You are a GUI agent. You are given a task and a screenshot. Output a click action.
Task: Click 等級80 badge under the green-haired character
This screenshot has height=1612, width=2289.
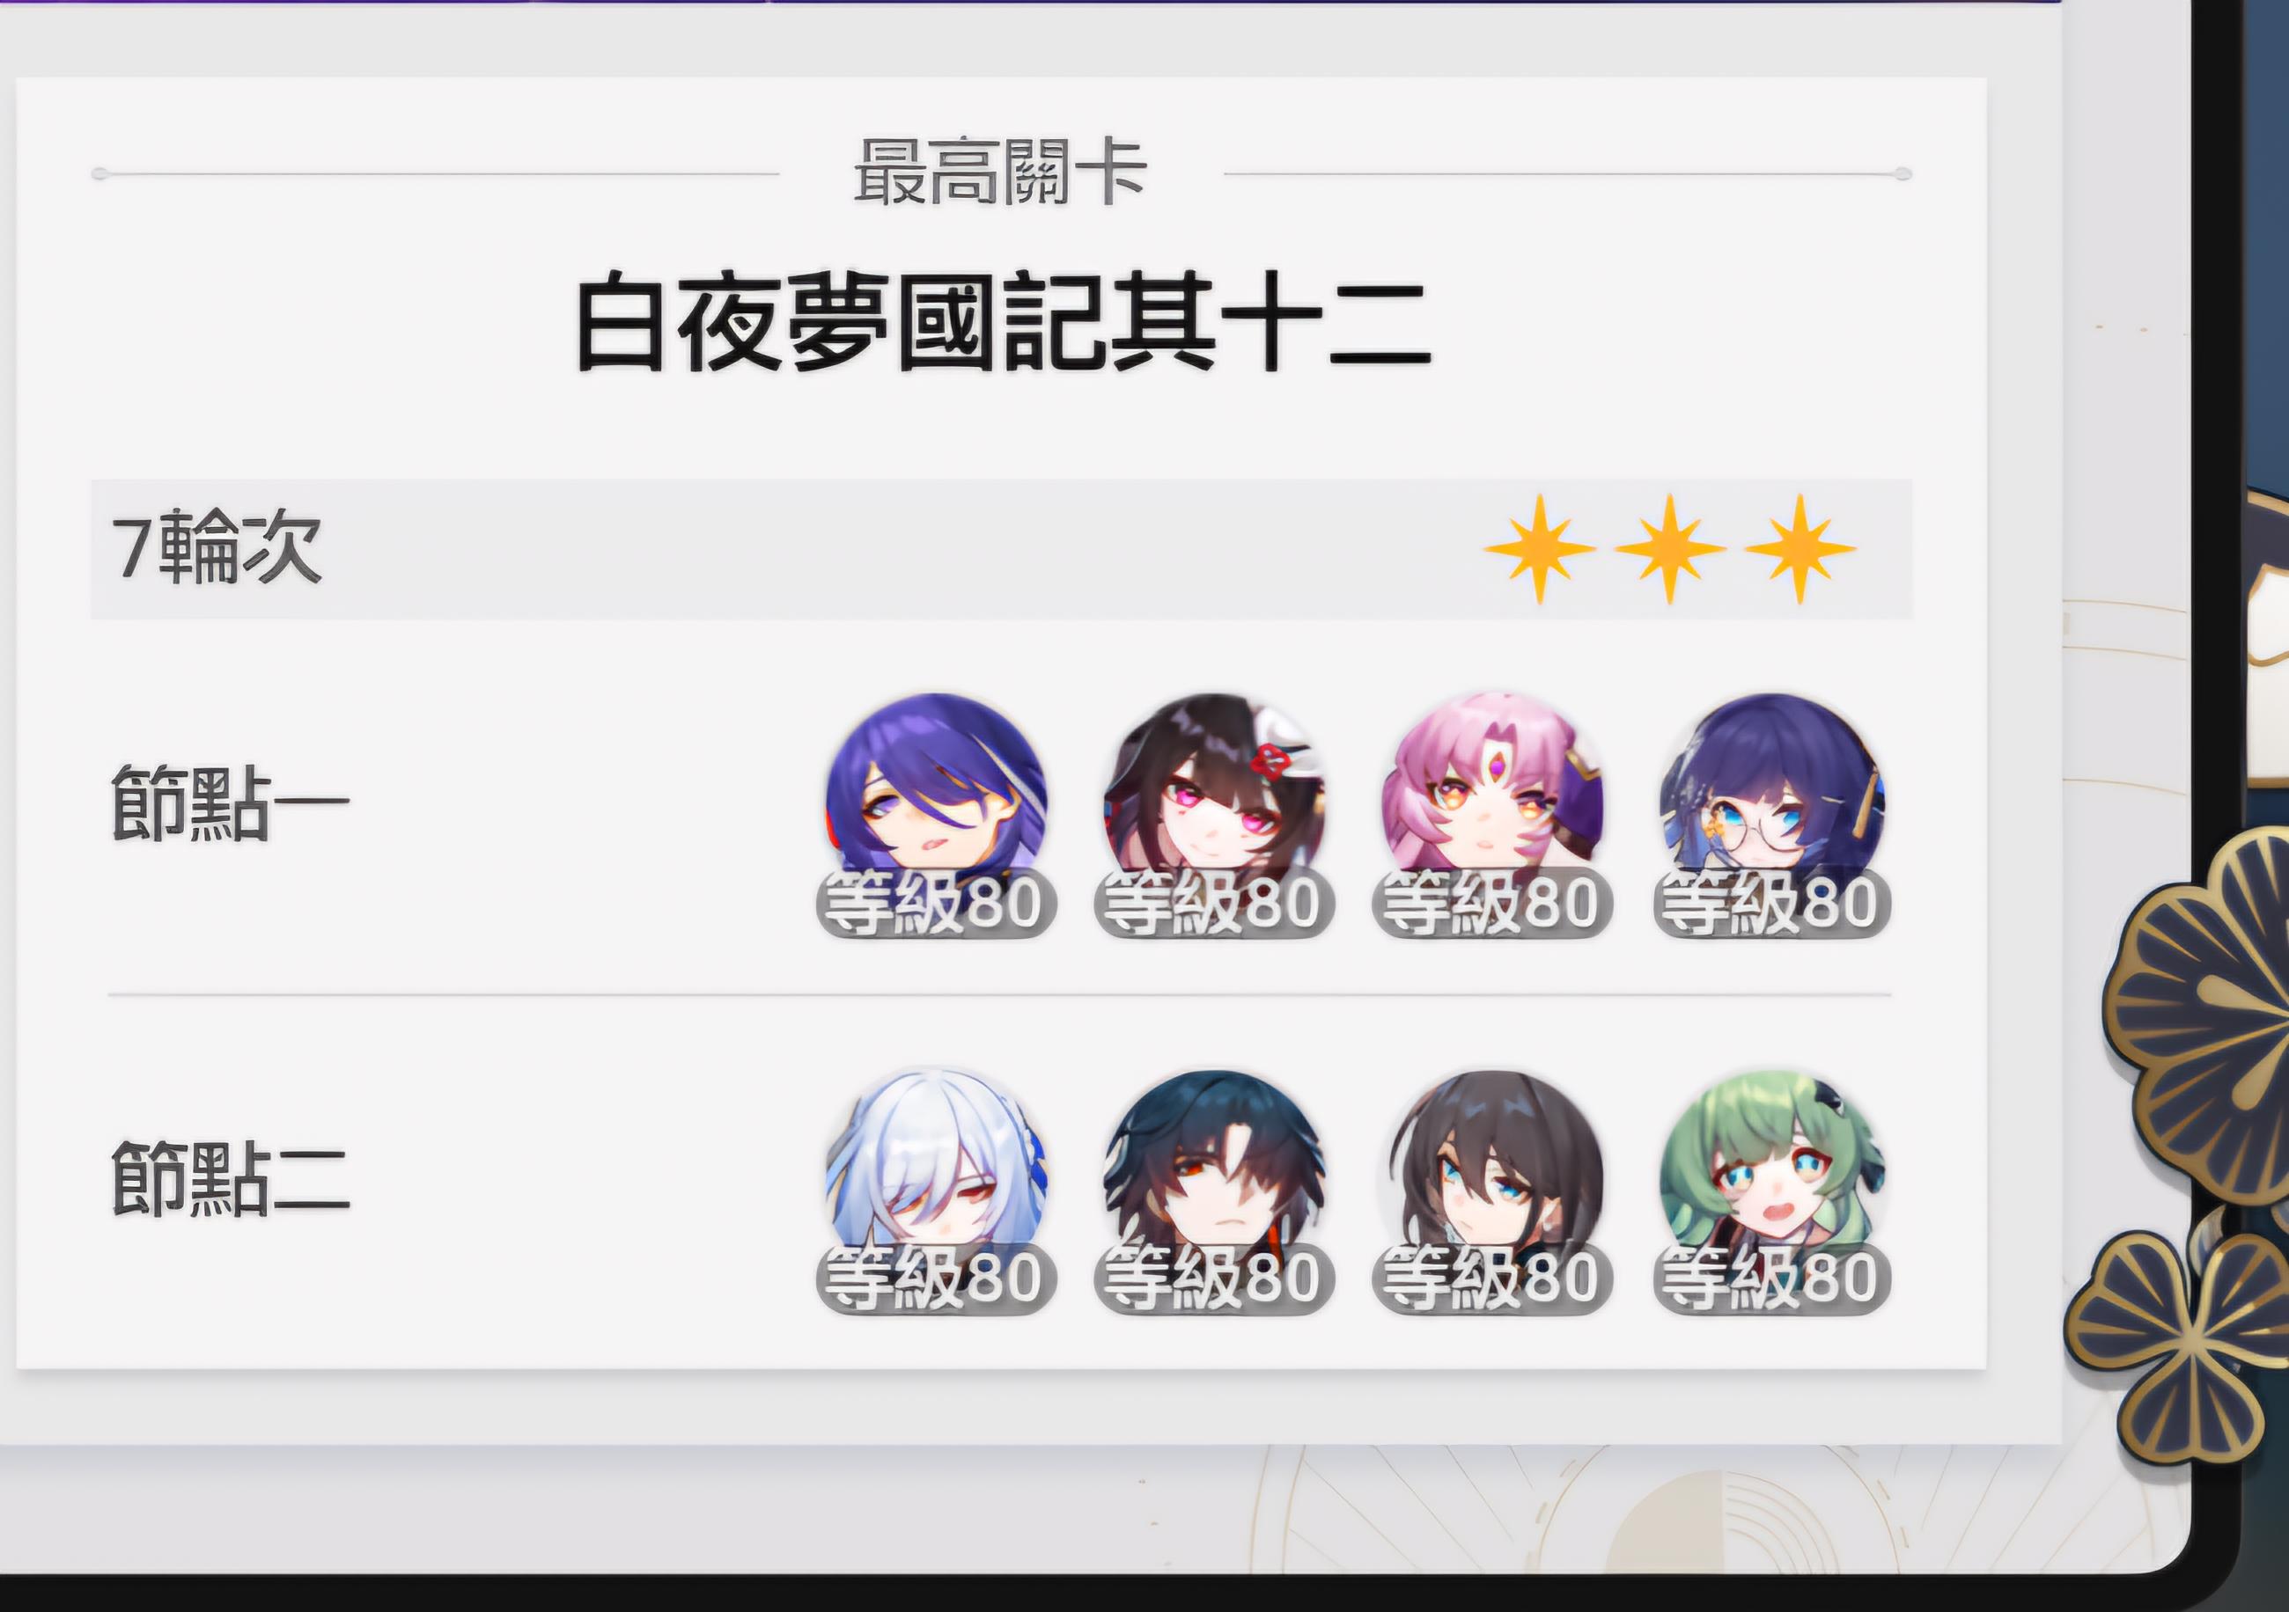pos(1771,1279)
